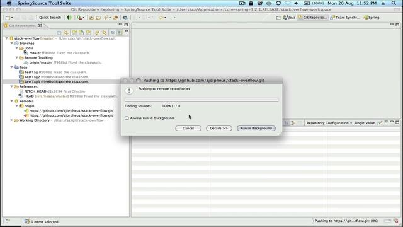Click the Mon 20 Aug 11:52 PM clock

[x=352, y=3]
